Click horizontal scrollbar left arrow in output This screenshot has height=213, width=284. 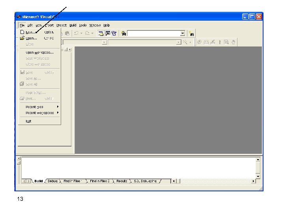click(x=174, y=181)
